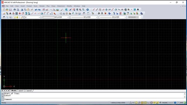Viewport: 187px width, 105px height.
Task: Print using the printer icon
Action: tap(15, 10)
